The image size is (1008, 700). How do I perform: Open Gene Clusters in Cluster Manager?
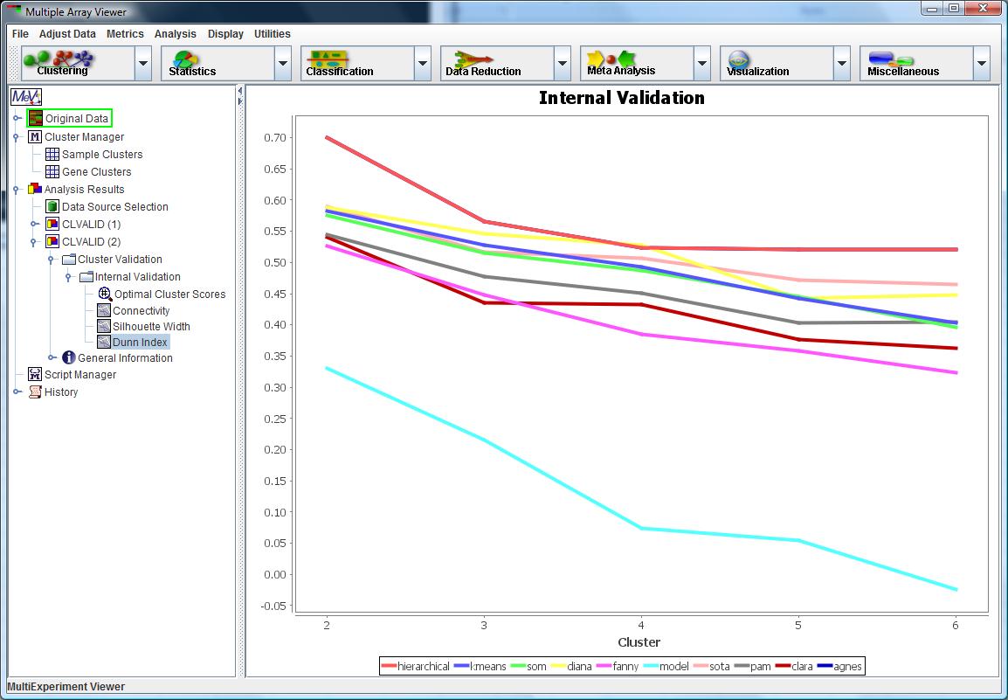point(96,172)
